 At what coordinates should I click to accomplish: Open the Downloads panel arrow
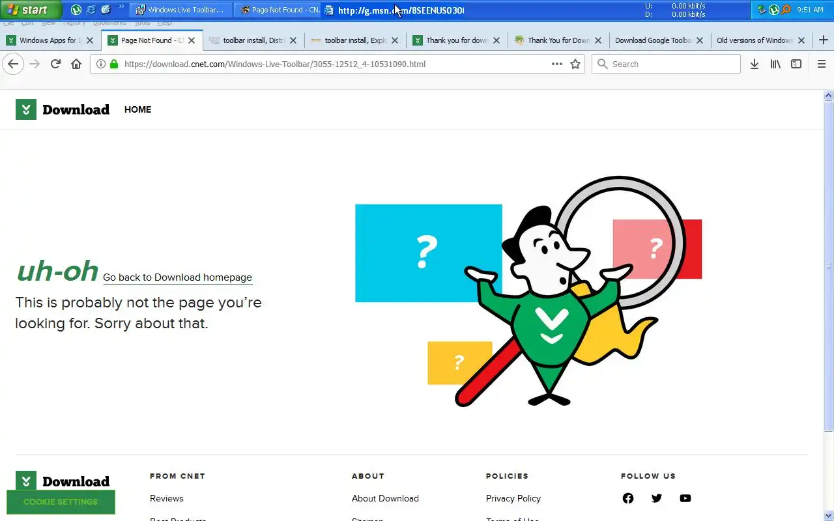click(755, 64)
